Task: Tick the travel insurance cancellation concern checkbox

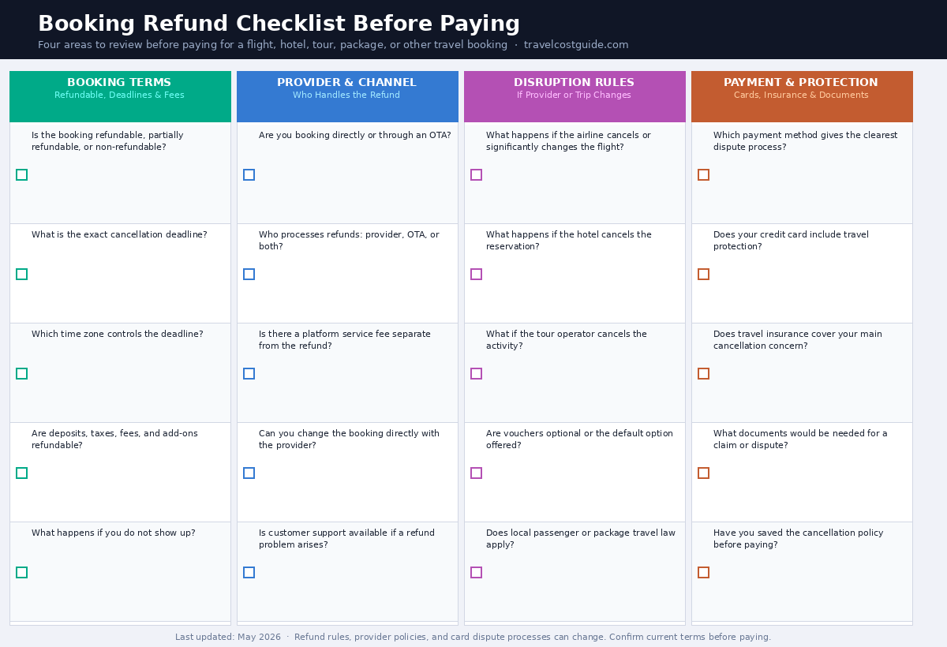Action: point(703,374)
